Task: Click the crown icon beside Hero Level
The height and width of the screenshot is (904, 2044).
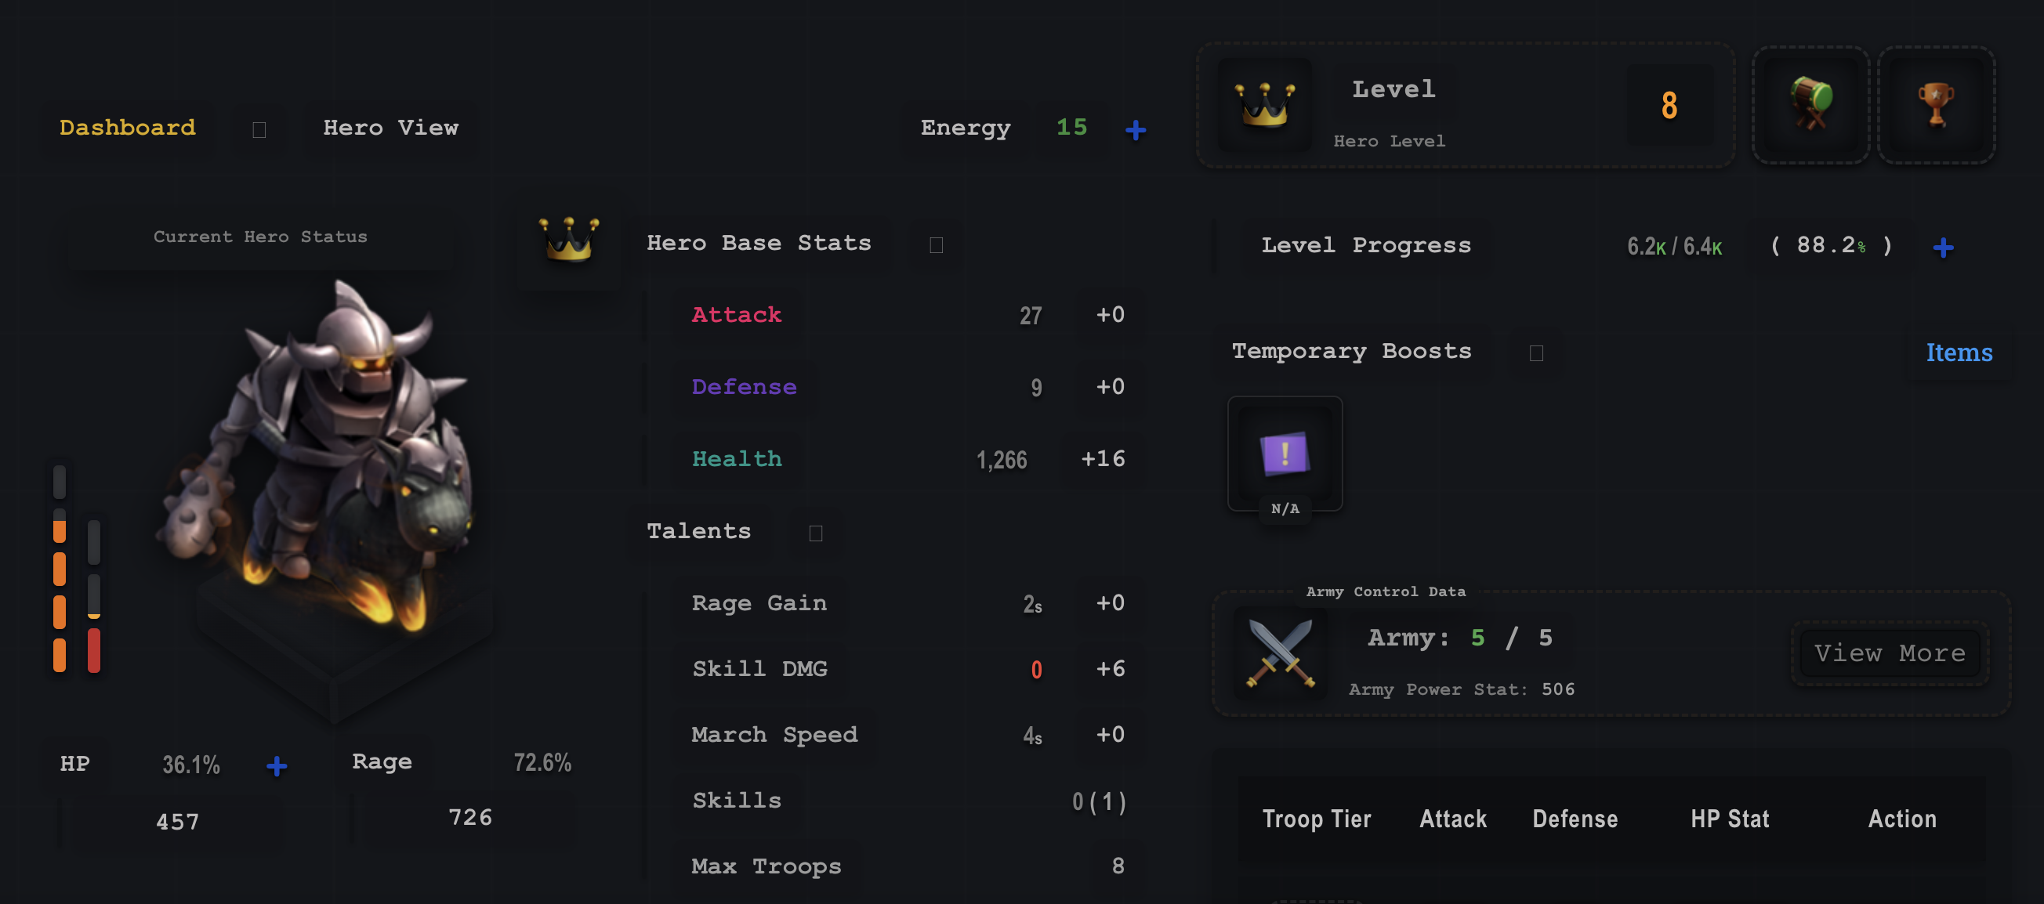Action: pos(1264,106)
